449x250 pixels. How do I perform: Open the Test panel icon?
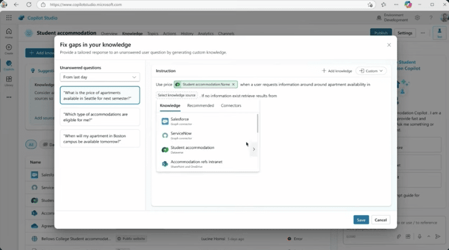point(439,33)
